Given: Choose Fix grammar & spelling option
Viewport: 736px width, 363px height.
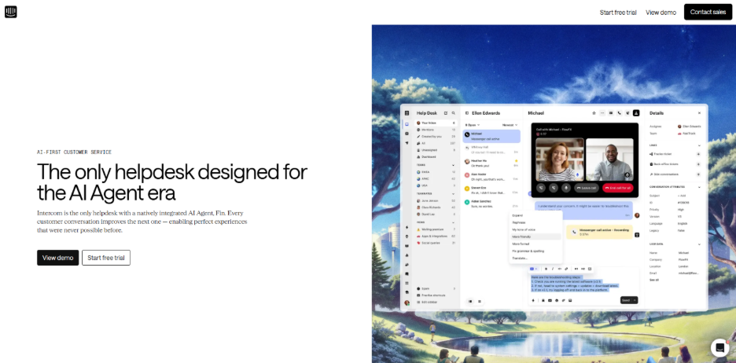Looking at the screenshot, I should (x=535, y=251).
